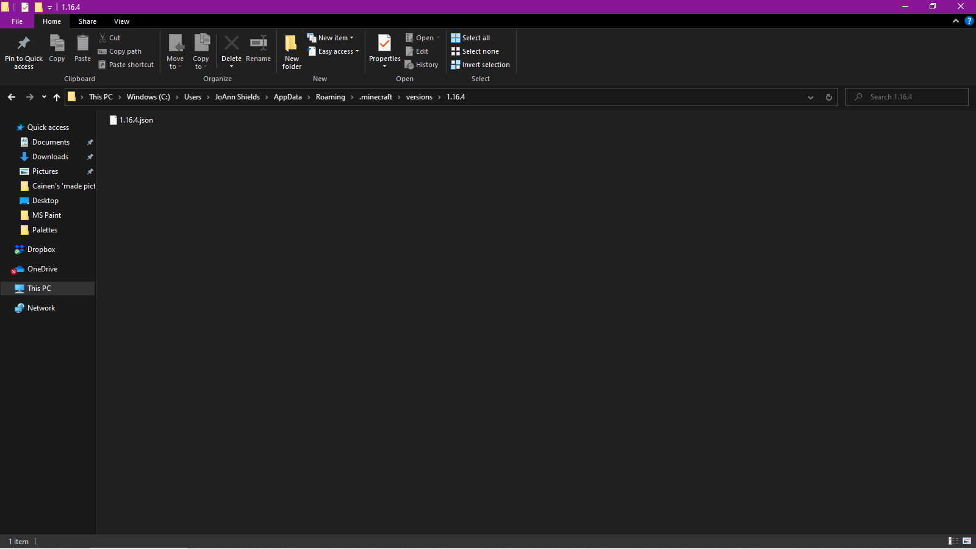
Task: Expand the Properties dropdown arrow
Action: [x=385, y=66]
